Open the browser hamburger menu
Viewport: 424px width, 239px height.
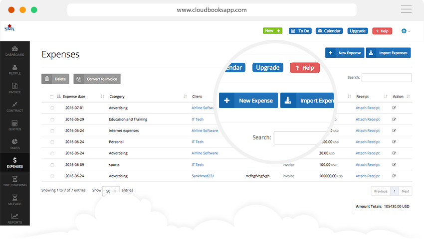(x=406, y=9)
